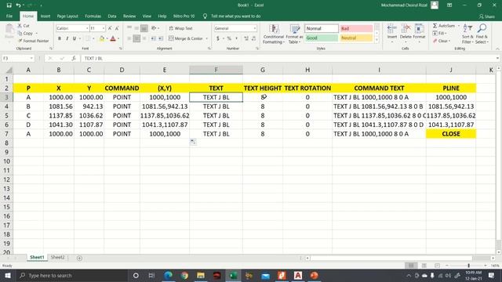The height and width of the screenshot is (282, 502).
Task: Expand Merge & Center dropdown arrow
Action: pyautogui.click(x=207, y=38)
